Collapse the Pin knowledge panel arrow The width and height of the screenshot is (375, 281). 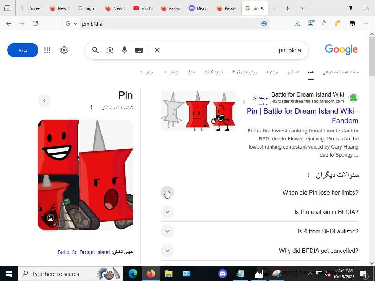click(x=44, y=101)
